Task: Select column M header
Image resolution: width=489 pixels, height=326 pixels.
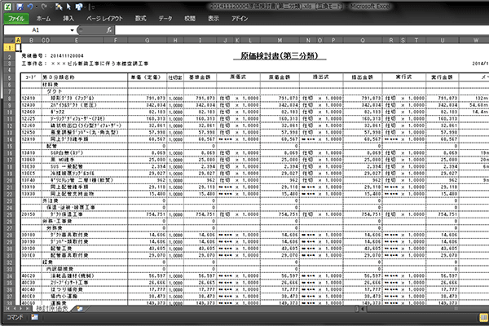Action: tap(280, 40)
